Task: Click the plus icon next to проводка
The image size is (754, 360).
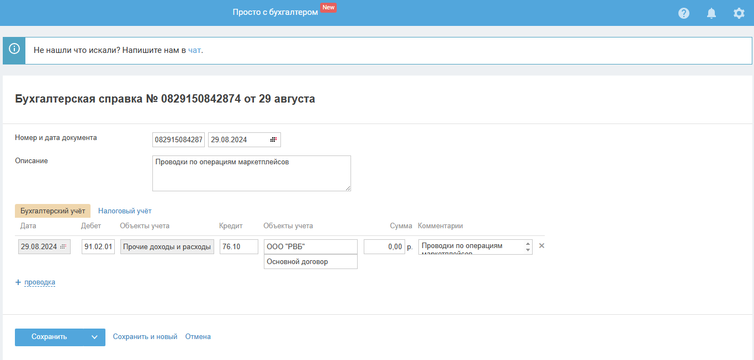Action: tap(18, 282)
